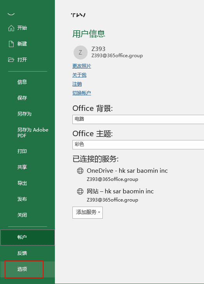The image size is (204, 284).
Task: Click the 新建 label in the sidebar
Action: click(22, 44)
